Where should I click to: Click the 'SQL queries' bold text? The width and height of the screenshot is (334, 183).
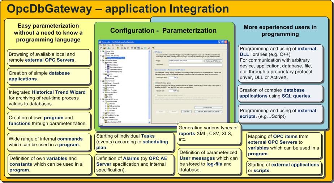[x=296, y=96]
